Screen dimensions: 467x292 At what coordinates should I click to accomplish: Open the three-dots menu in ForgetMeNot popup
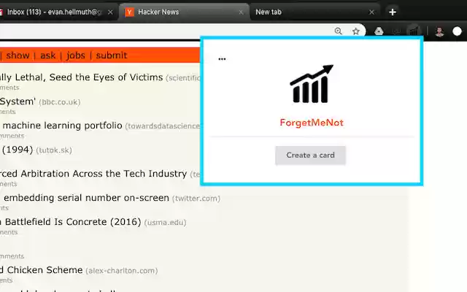[222, 59]
